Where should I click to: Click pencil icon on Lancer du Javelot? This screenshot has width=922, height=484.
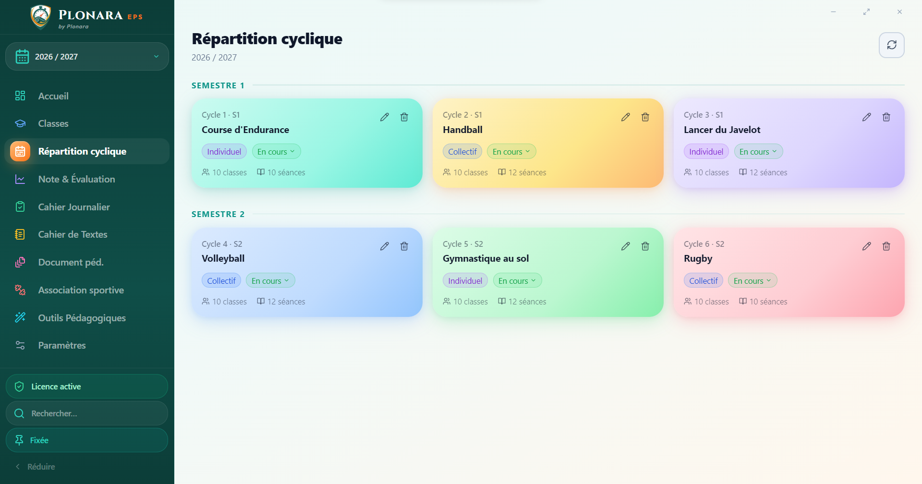tap(867, 117)
